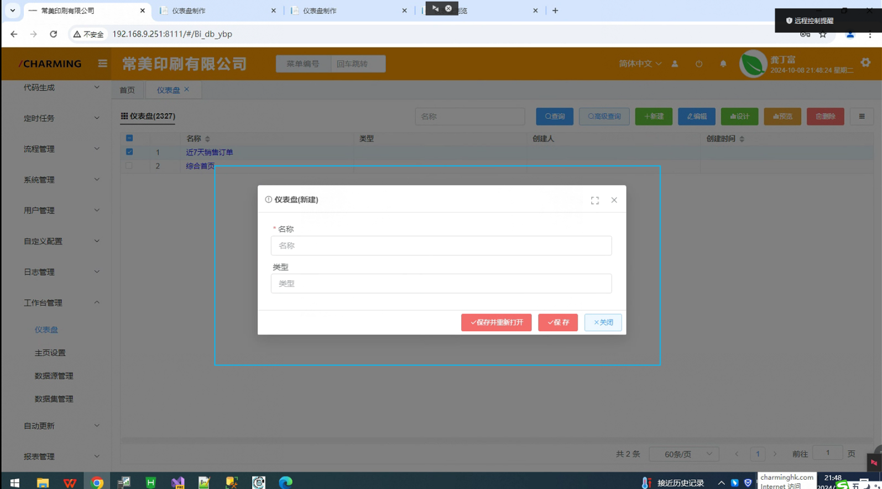Open the 数据源管理 sidebar item

point(54,376)
